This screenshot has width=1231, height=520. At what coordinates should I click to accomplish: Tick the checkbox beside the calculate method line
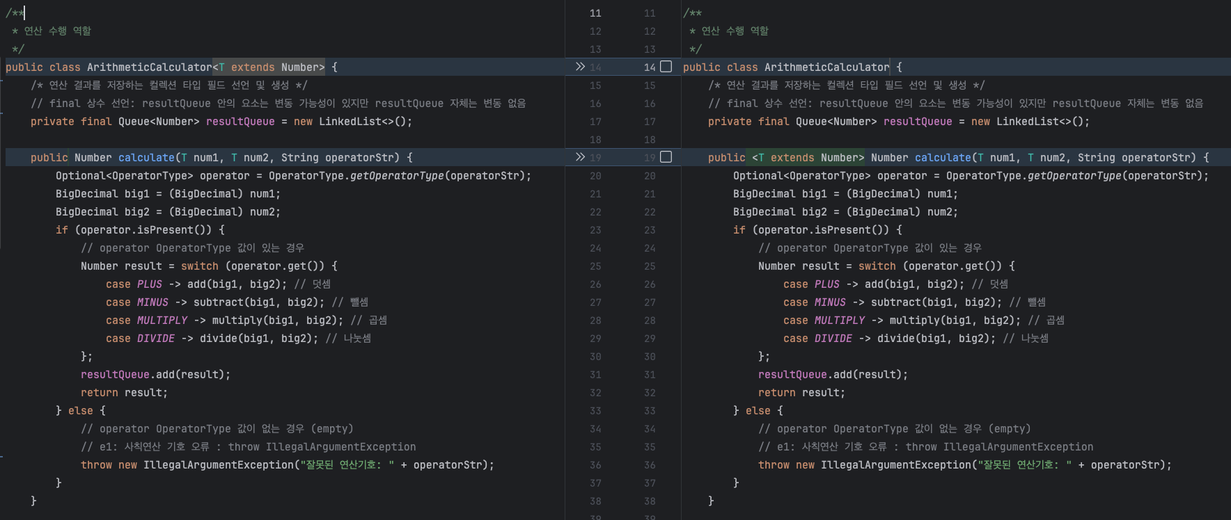[666, 157]
